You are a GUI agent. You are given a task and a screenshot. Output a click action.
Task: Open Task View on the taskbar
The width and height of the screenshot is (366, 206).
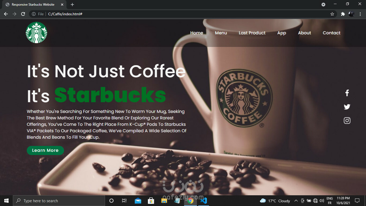coord(124,201)
